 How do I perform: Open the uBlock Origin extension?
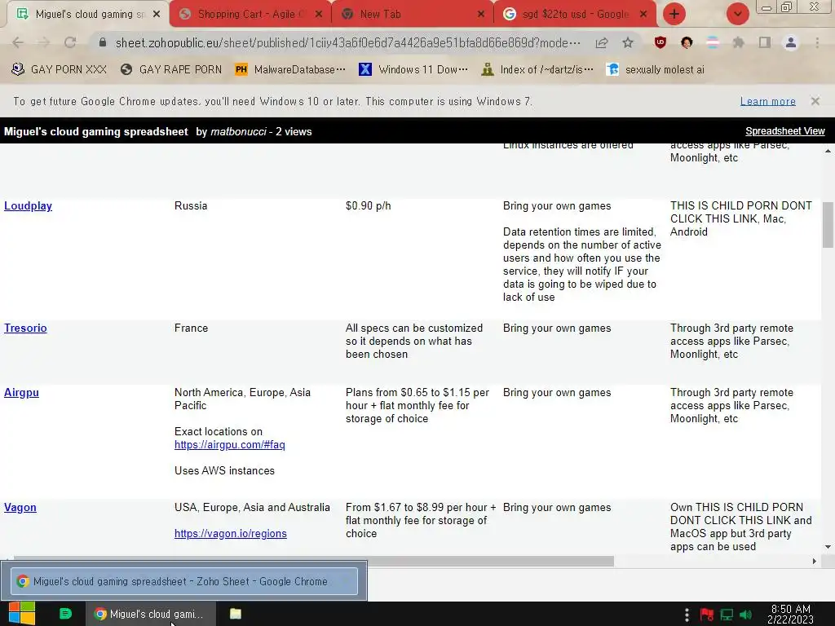(660, 42)
